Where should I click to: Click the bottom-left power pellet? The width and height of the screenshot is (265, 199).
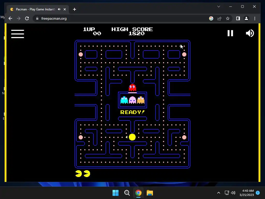81,137
